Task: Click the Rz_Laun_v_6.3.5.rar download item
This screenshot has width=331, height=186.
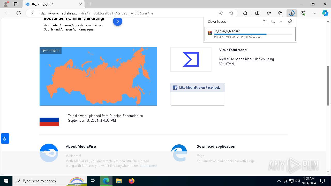Action: click(250, 34)
